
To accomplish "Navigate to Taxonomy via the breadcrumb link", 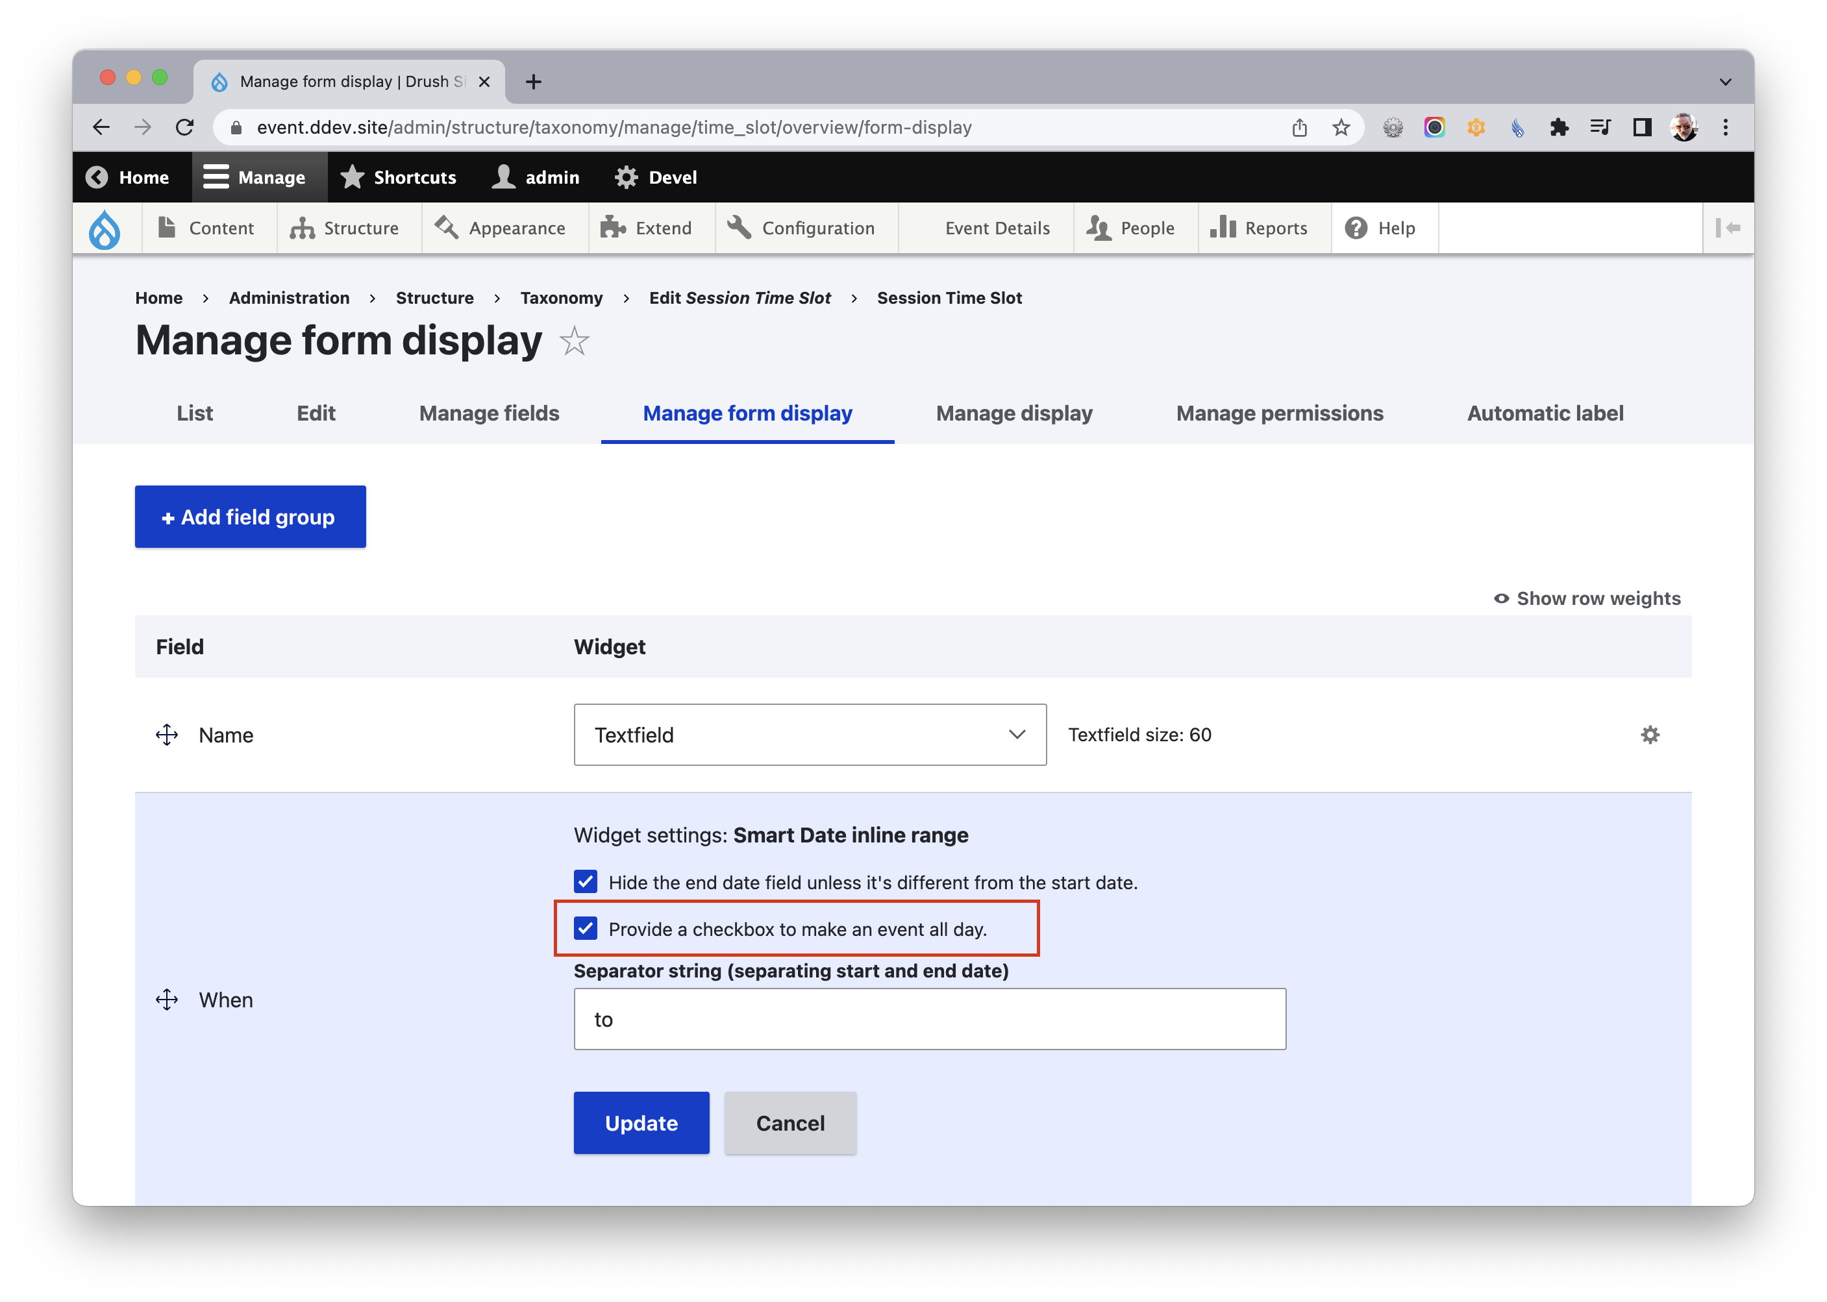I will coord(560,297).
